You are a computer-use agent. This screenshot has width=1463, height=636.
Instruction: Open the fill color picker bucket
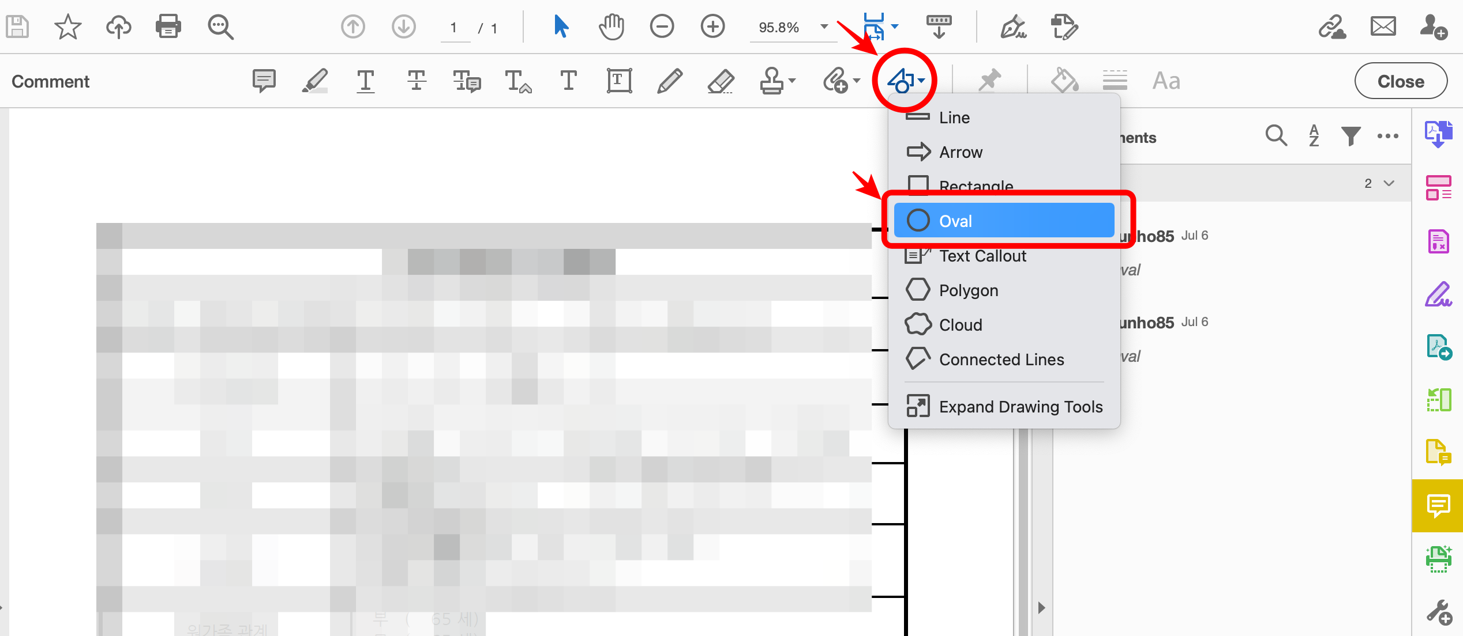1064,81
